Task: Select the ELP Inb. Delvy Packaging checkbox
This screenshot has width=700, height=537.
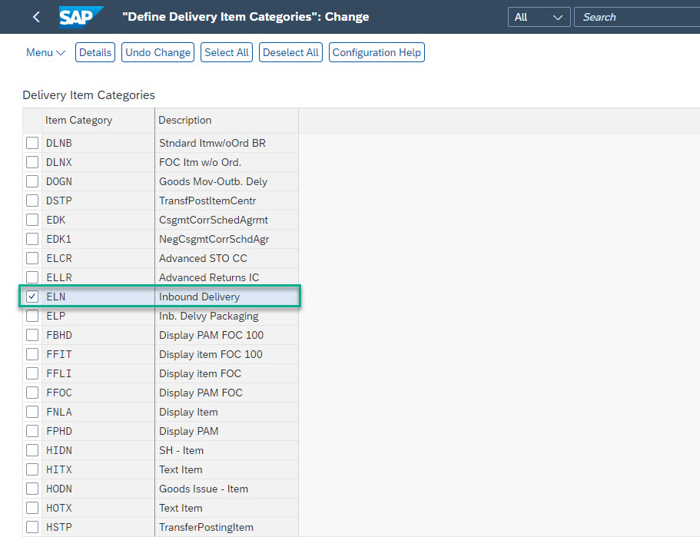Action: [x=32, y=316]
